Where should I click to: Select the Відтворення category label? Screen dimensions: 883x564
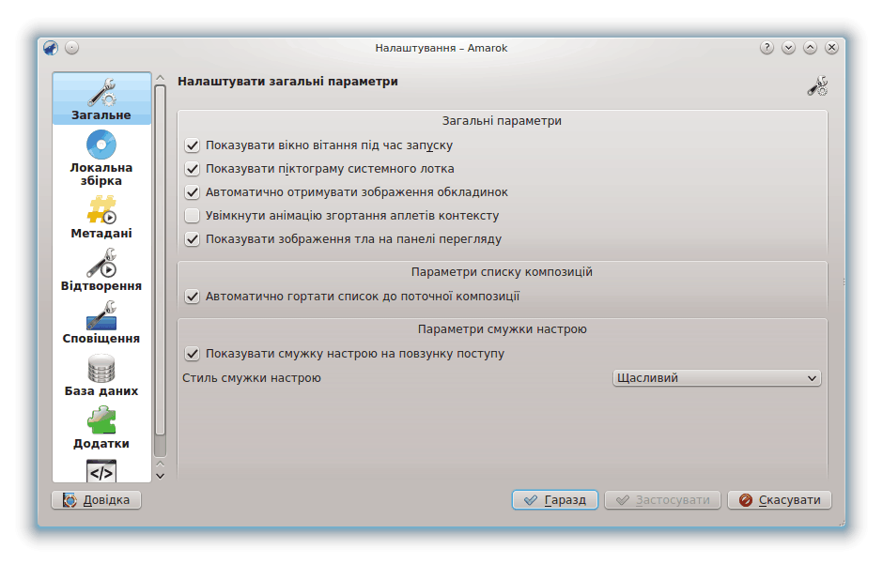101,286
